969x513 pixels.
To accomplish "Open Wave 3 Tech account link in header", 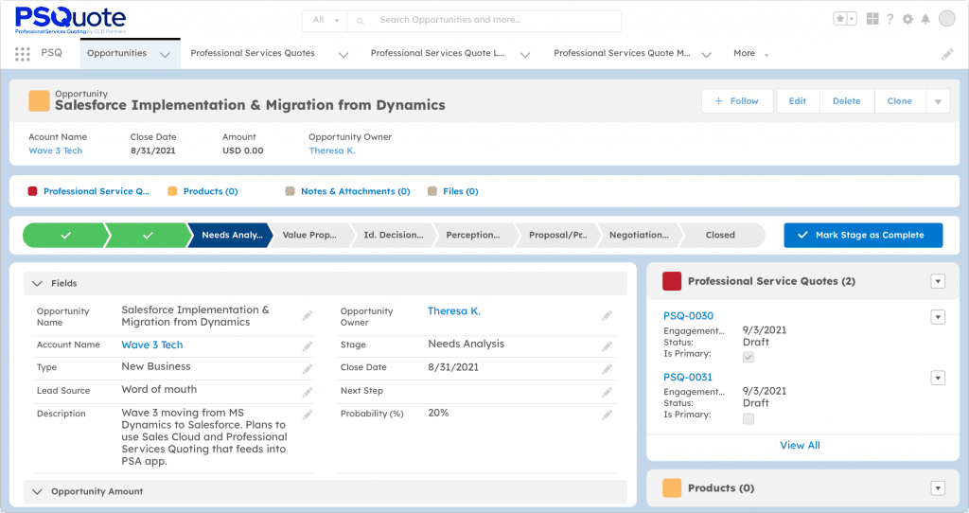I will point(56,150).
